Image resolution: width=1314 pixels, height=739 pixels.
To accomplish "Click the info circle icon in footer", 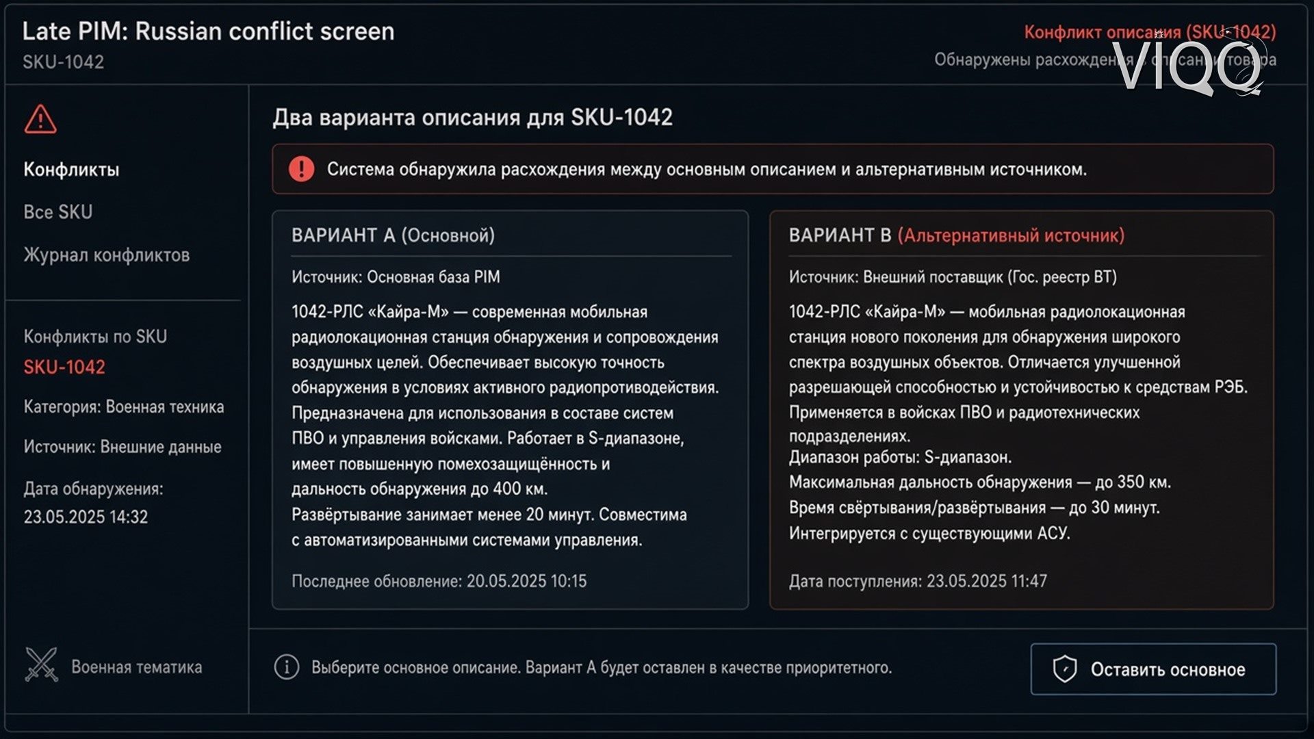I will tap(287, 667).
